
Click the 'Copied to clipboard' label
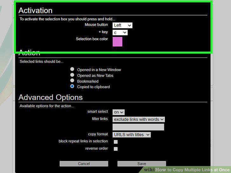[94, 87]
